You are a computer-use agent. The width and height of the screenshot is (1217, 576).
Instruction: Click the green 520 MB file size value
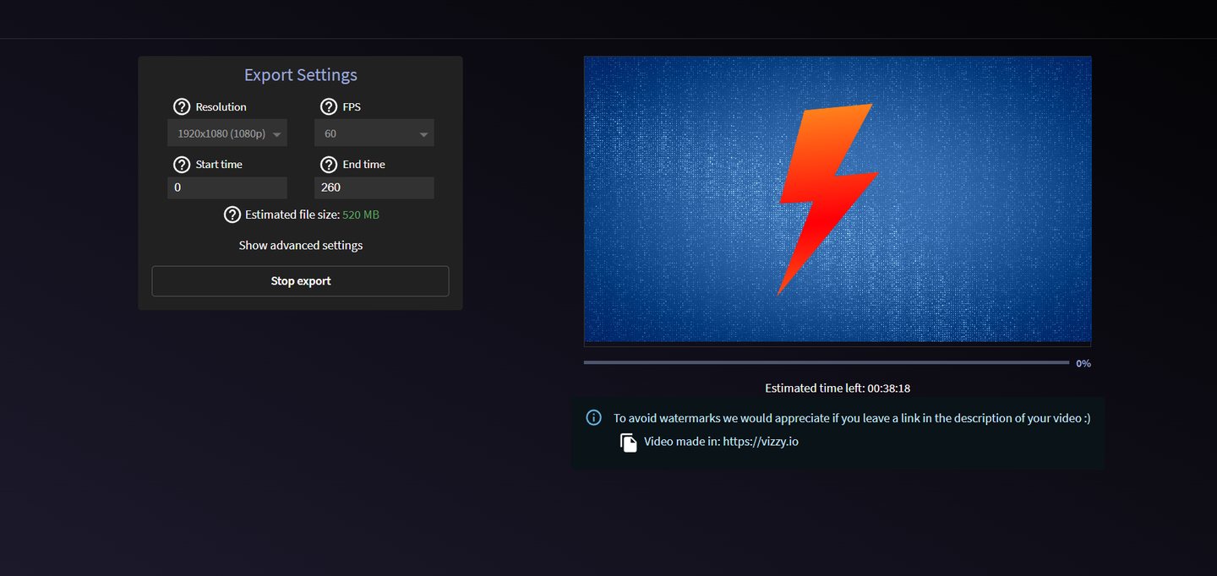(x=361, y=215)
